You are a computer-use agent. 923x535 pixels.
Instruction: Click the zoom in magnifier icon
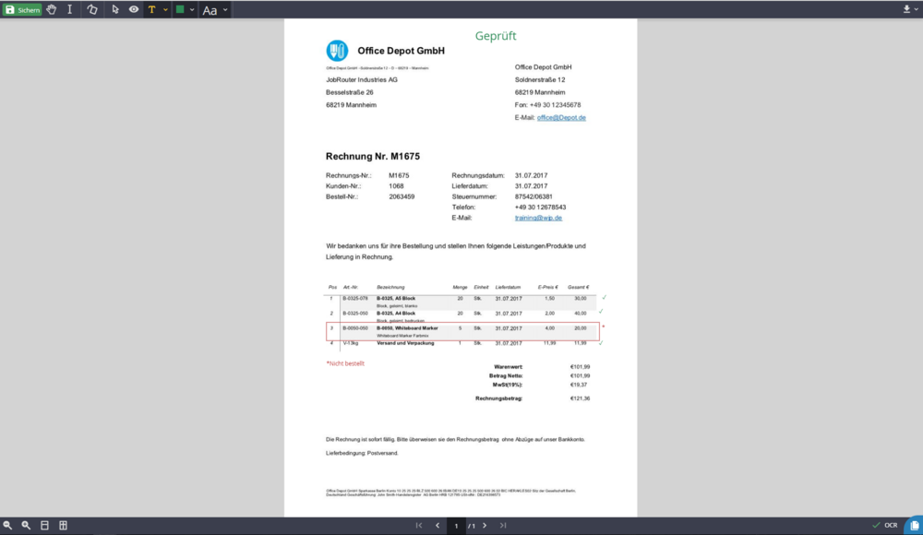click(x=26, y=525)
